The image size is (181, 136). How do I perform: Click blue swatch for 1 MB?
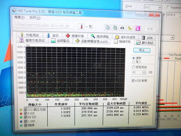21,121
